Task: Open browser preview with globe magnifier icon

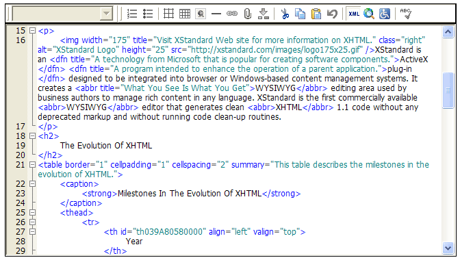Action: pyautogui.click(x=369, y=14)
